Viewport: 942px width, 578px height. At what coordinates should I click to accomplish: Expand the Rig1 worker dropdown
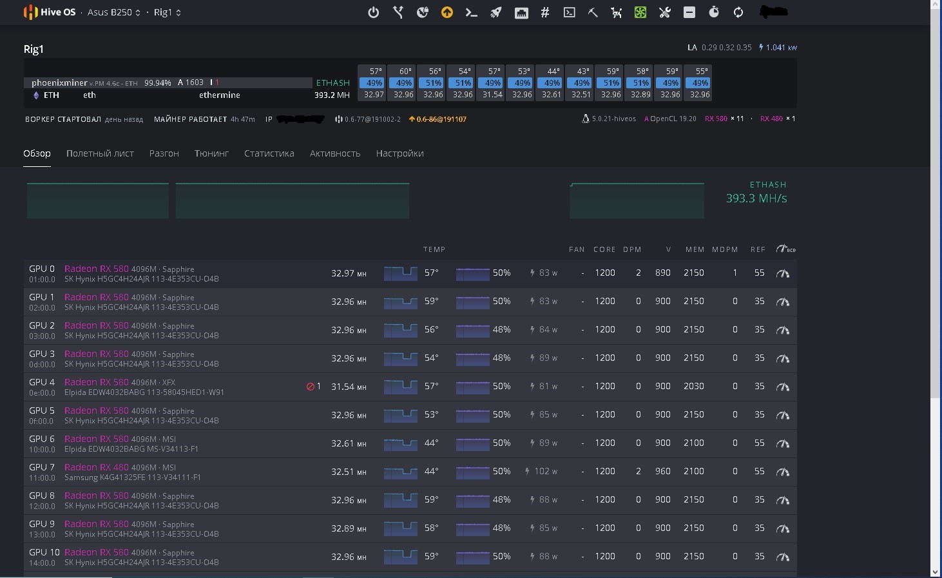point(168,12)
